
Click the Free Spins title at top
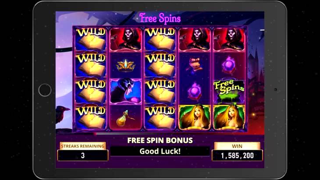pos(160,18)
